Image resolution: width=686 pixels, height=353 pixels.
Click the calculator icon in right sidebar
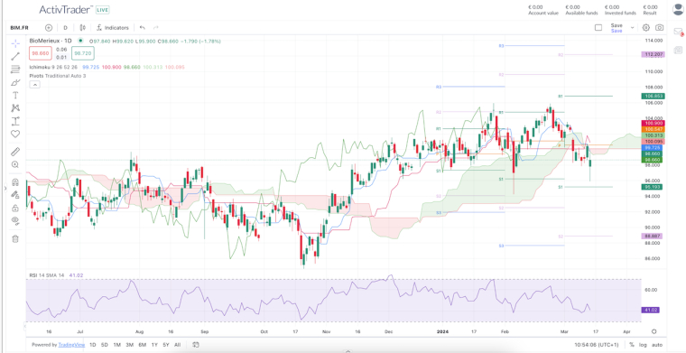pos(678,50)
